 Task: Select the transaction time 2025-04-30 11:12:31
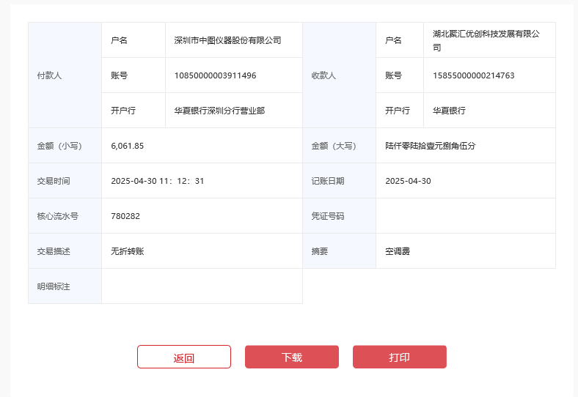tap(158, 181)
